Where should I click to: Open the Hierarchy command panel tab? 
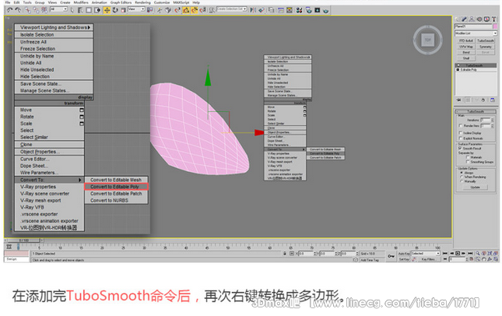472,19
